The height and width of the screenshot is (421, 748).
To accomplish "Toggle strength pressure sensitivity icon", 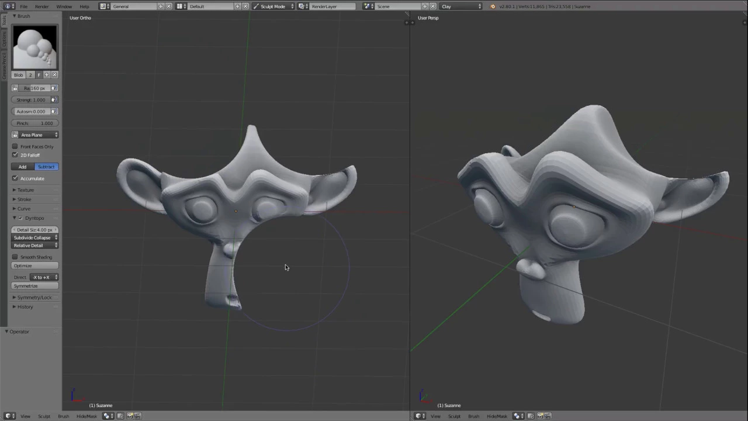I will pyautogui.click(x=54, y=100).
